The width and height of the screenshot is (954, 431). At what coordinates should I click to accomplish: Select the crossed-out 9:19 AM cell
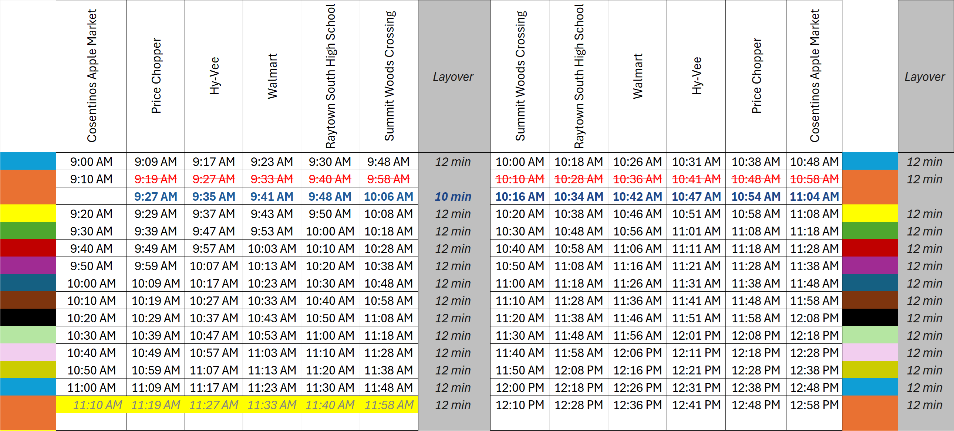click(155, 179)
